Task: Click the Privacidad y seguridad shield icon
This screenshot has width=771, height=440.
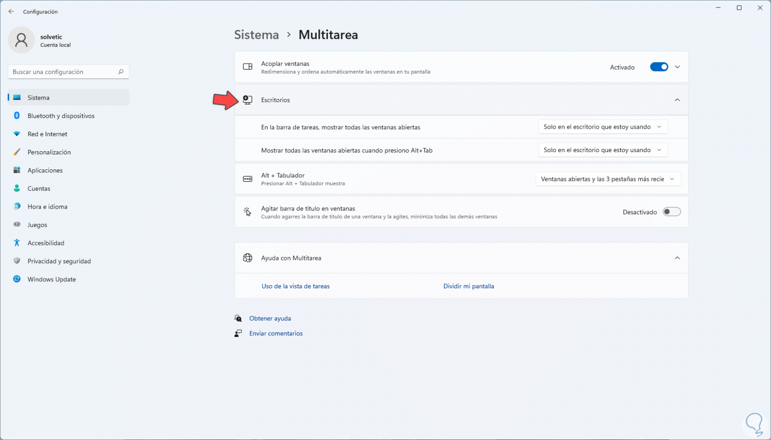Action: click(17, 261)
